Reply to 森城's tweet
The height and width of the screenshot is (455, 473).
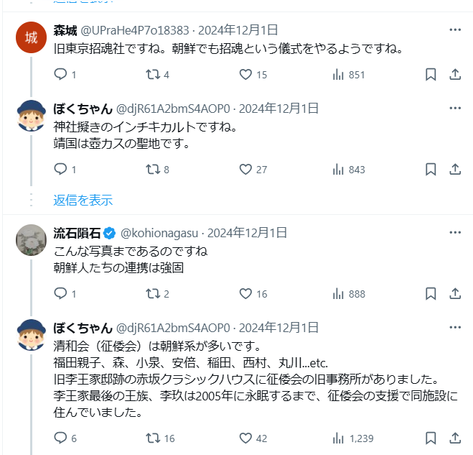pos(60,75)
